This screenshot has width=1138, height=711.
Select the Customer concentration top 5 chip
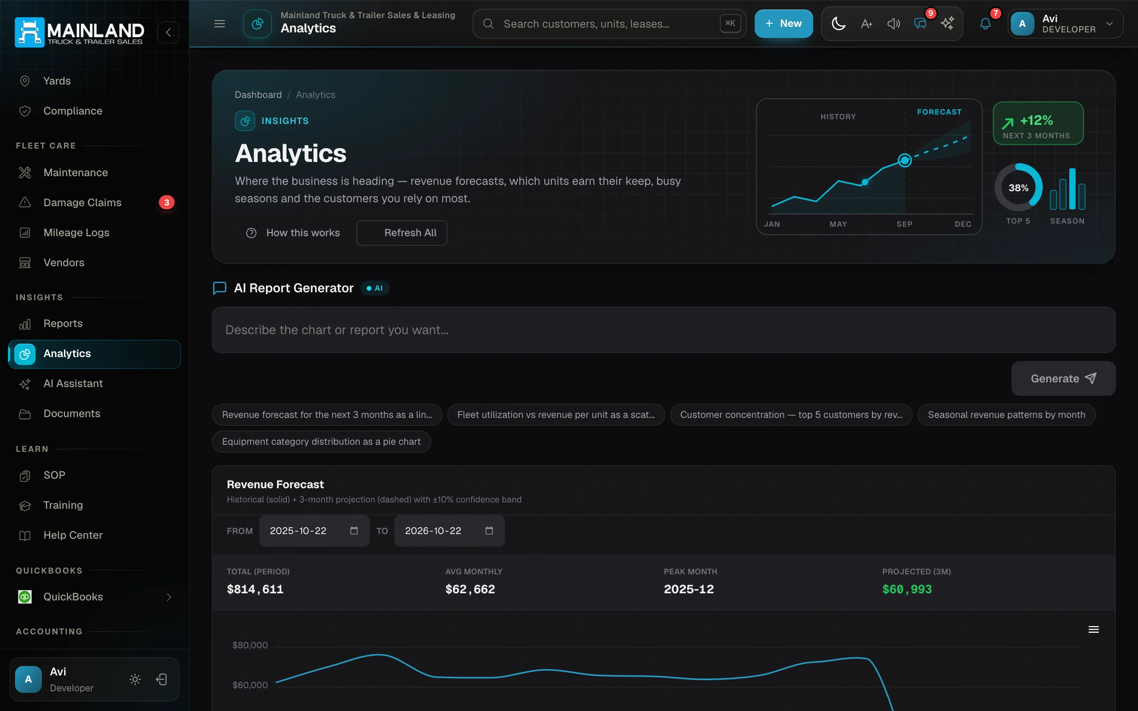[791, 415]
